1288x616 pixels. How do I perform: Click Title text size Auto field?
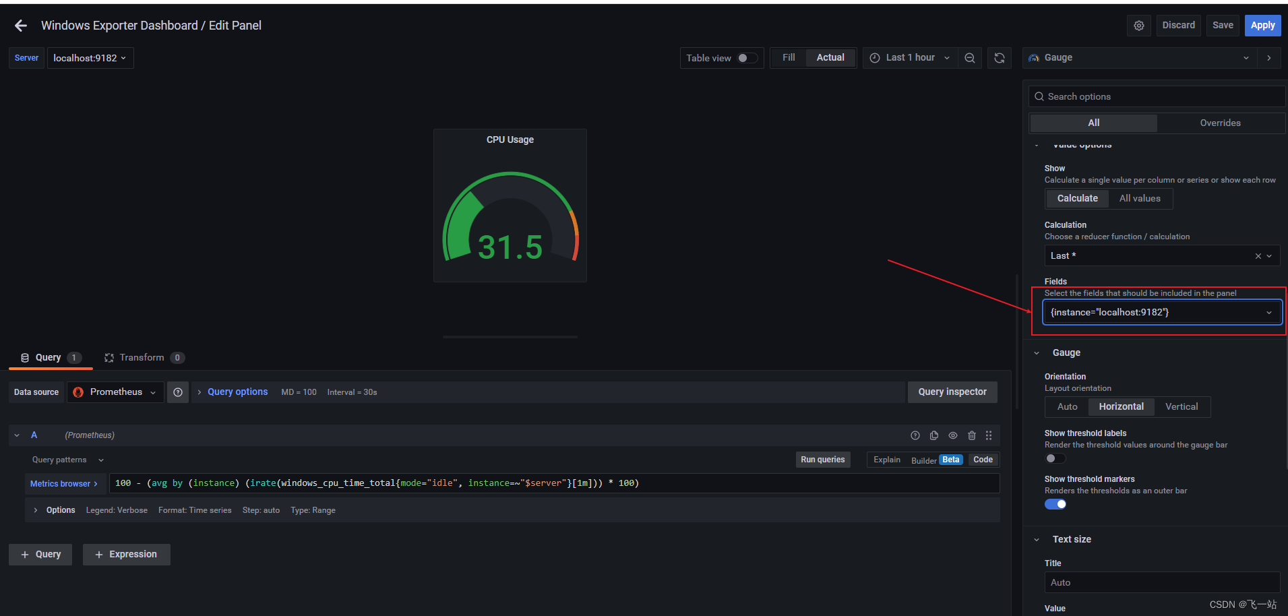click(x=1162, y=582)
